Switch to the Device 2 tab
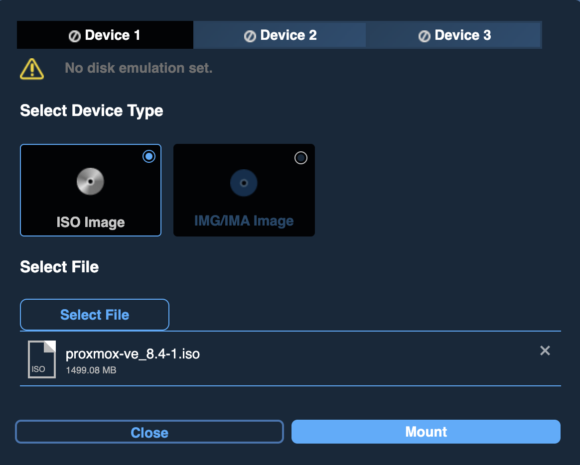580x465 pixels. pos(280,35)
